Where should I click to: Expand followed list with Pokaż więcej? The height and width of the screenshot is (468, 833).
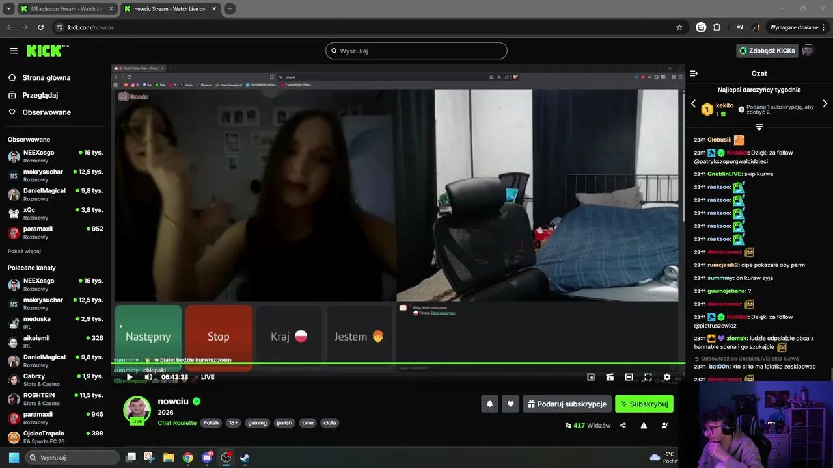[x=24, y=251]
